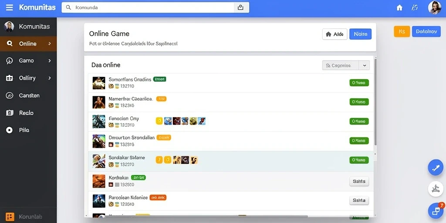Expand the Online sidebar chevron
The width and height of the screenshot is (446, 223).
(50, 44)
